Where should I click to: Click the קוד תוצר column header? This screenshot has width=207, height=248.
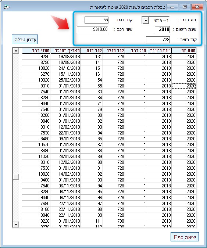pos(114,51)
